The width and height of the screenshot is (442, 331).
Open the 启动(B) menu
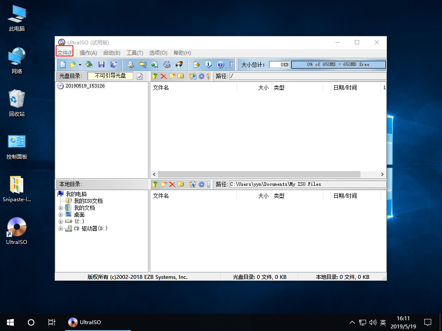[x=112, y=53]
